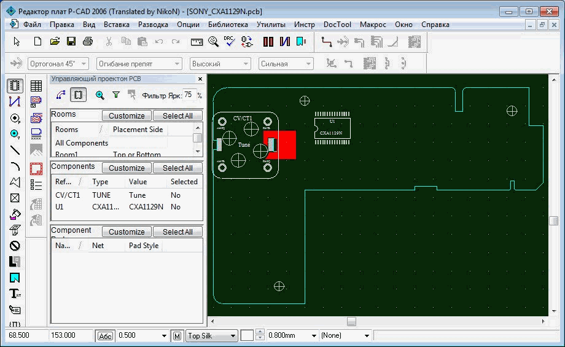Screen dimensions: 565x347
Task: Open a file with folder icon
Action: (55, 42)
